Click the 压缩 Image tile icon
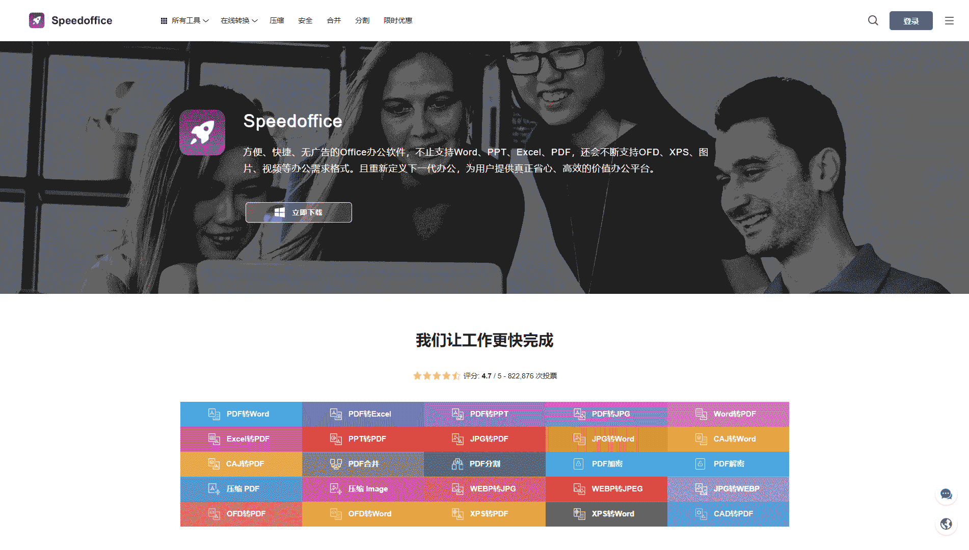 tap(336, 489)
